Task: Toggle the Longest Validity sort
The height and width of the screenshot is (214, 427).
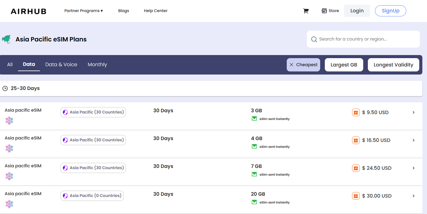Action: point(393,65)
